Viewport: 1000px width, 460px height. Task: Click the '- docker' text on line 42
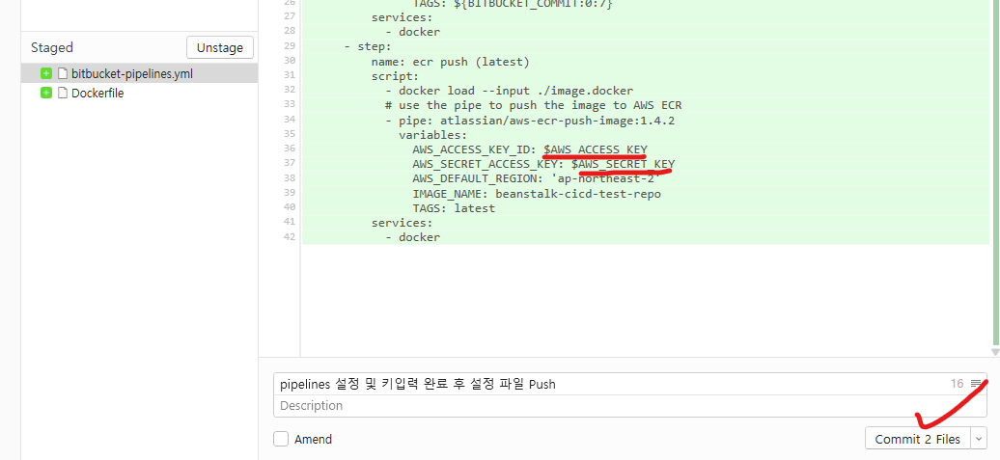pos(412,237)
